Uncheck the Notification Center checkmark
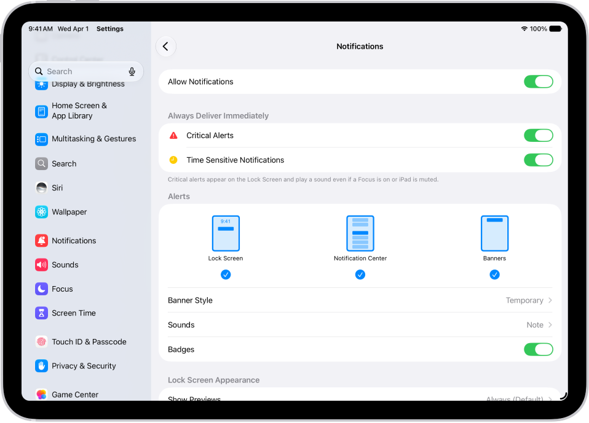This screenshot has height=423, width=589. point(360,275)
